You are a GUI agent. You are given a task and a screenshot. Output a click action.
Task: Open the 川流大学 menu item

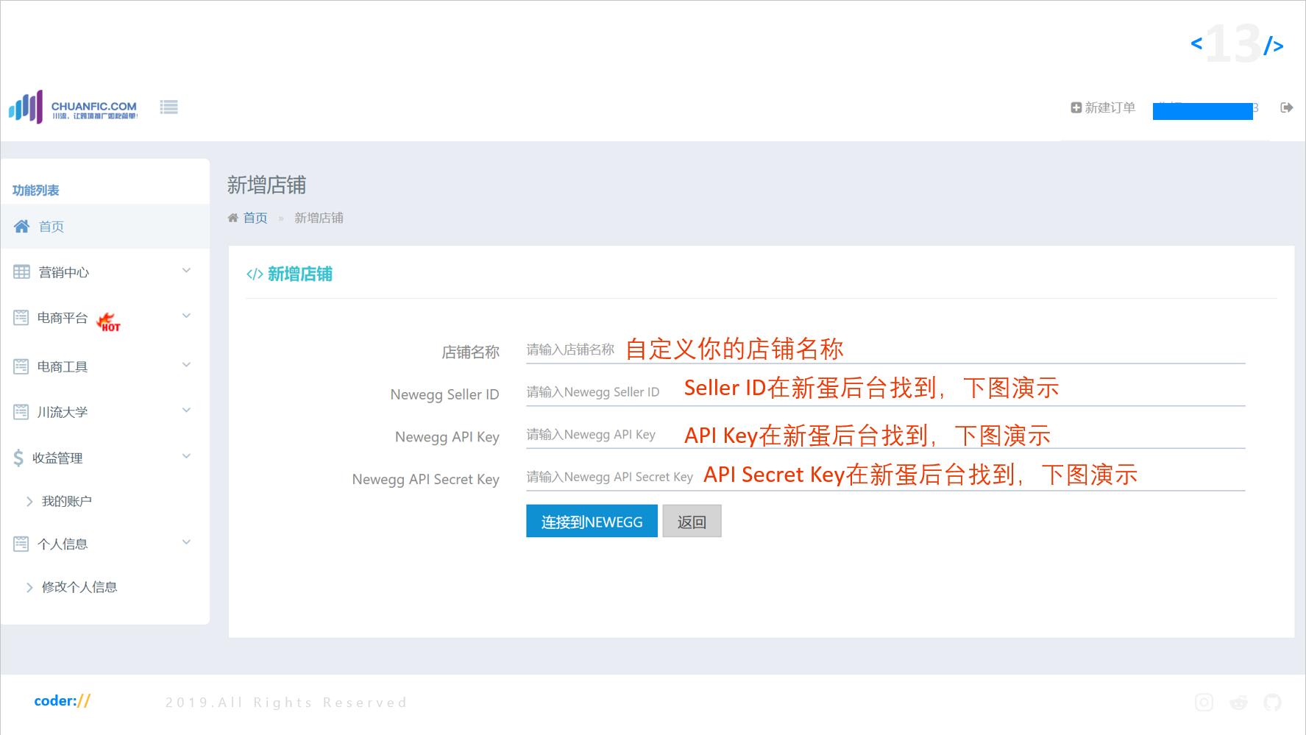[105, 412]
